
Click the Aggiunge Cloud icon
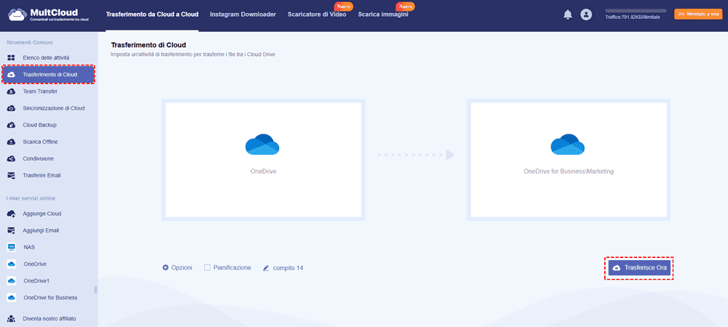pyautogui.click(x=12, y=214)
